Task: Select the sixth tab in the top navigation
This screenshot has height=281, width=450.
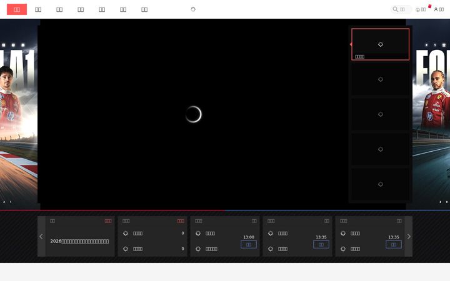Action: tap(123, 9)
